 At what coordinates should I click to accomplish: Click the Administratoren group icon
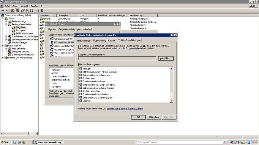[52, 39]
